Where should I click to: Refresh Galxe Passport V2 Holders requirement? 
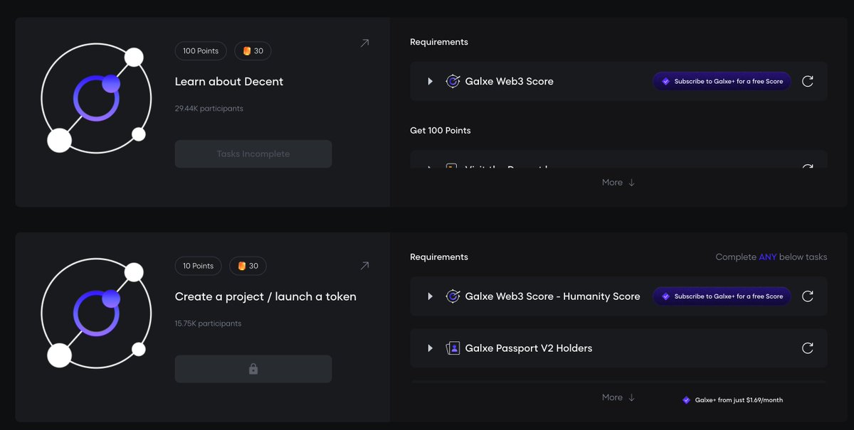(808, 348)
